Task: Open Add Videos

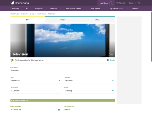Action: [x=96, y=9]
